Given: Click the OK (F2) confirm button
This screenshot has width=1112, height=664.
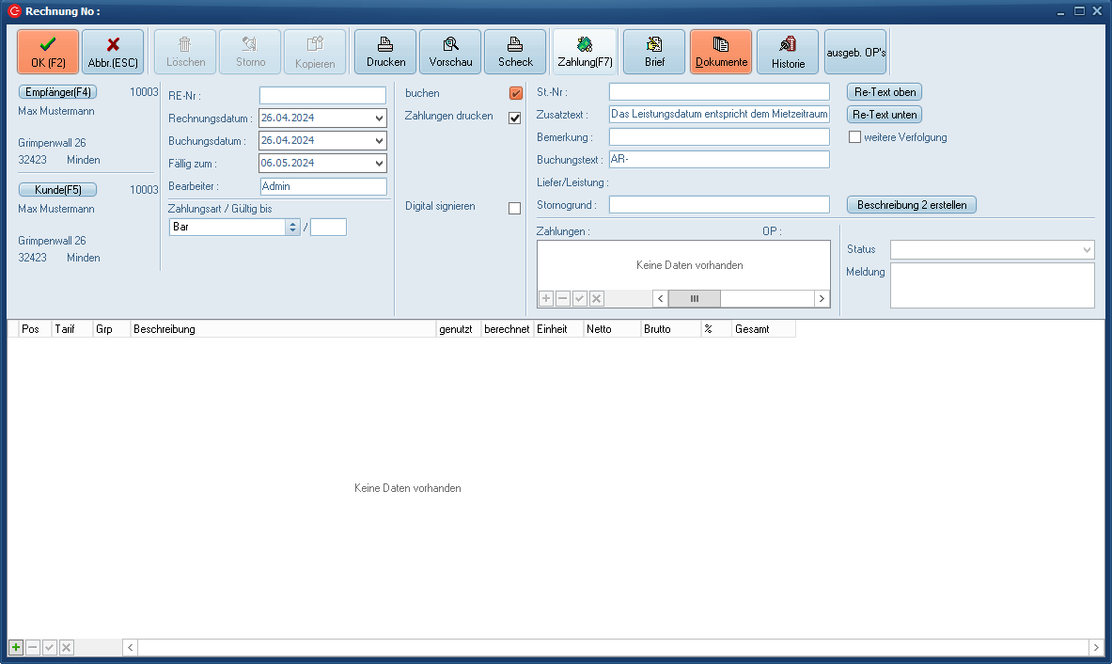Looking at the screenshot, I should (48, 52).
